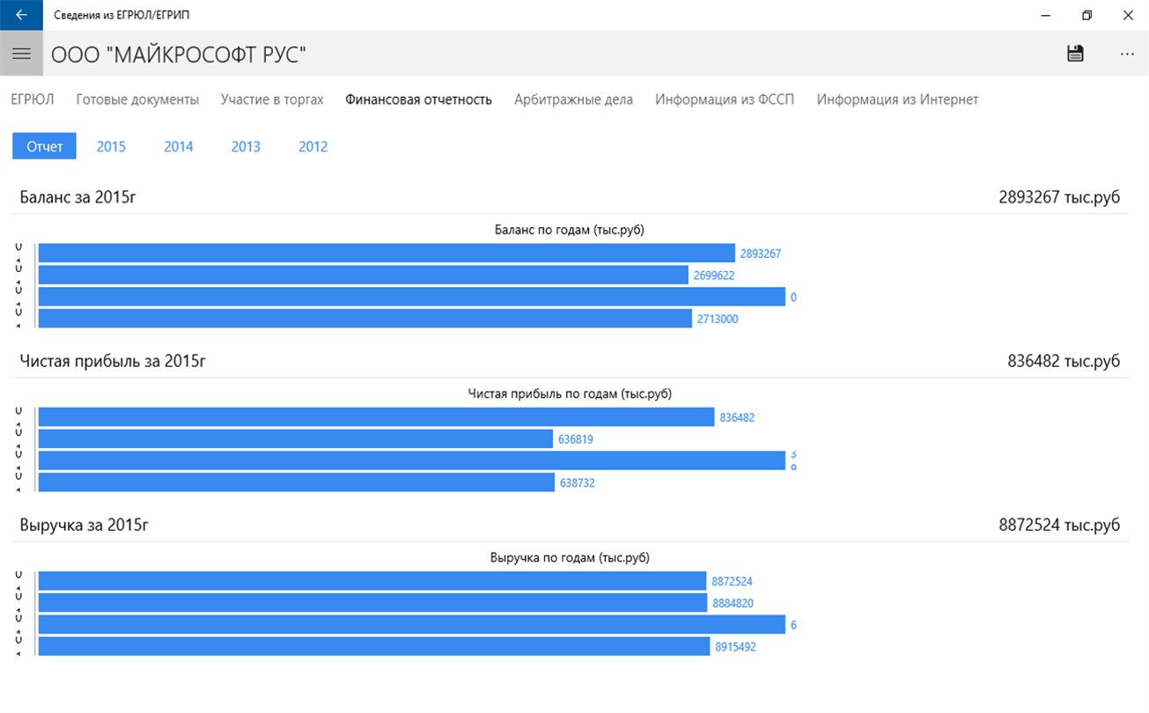Show the 2013 year report
The image size is (1149, 713).
pyautogui.click(x=246, y=146)
